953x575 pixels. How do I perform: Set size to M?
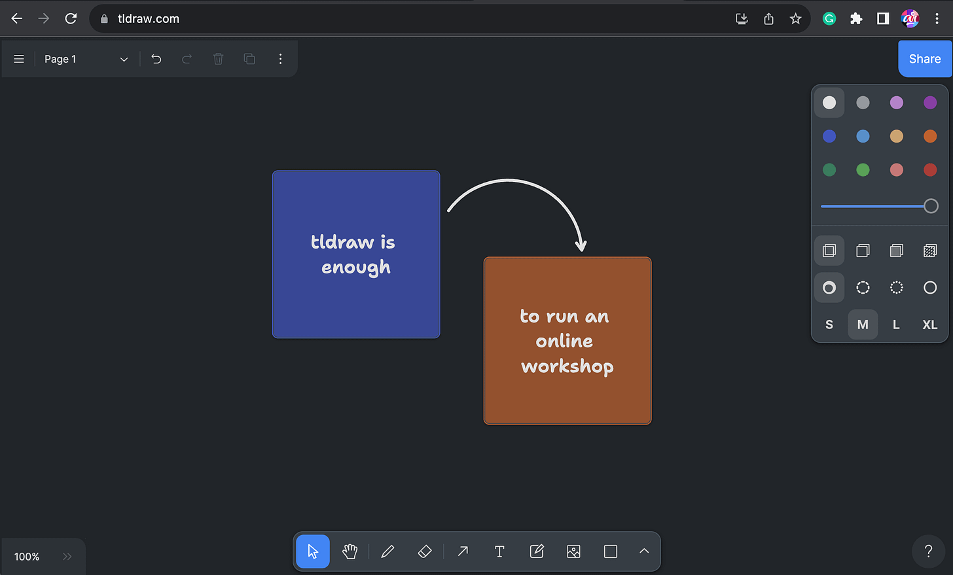(x=863, y=324)
